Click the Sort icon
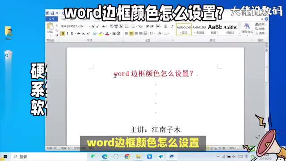286x161 pixels. (x=166, y=26)
